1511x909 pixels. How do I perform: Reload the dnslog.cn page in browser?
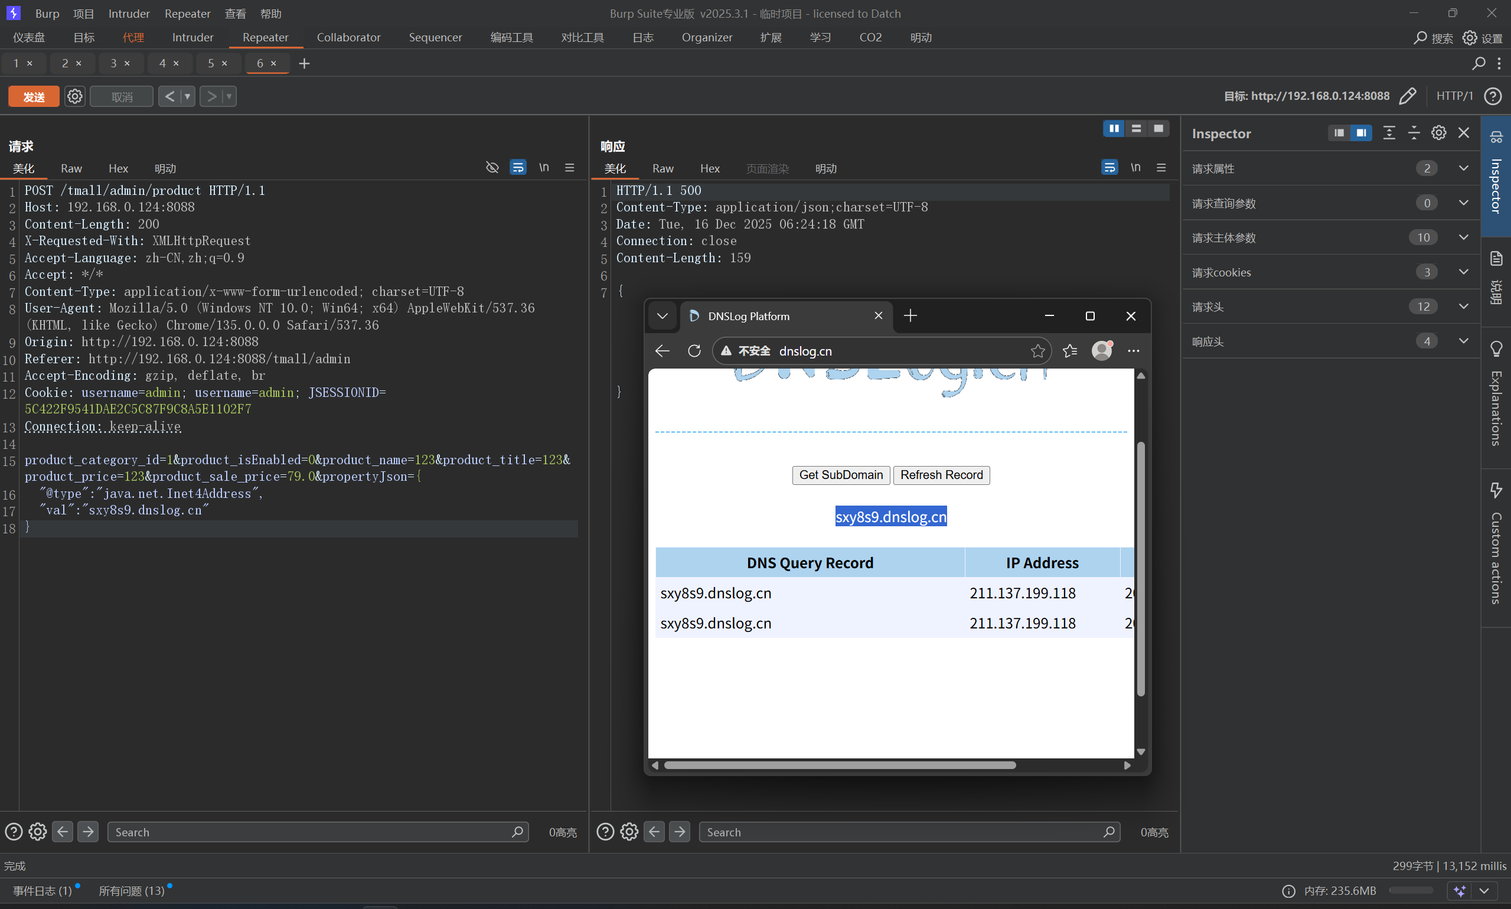point(694,351)
